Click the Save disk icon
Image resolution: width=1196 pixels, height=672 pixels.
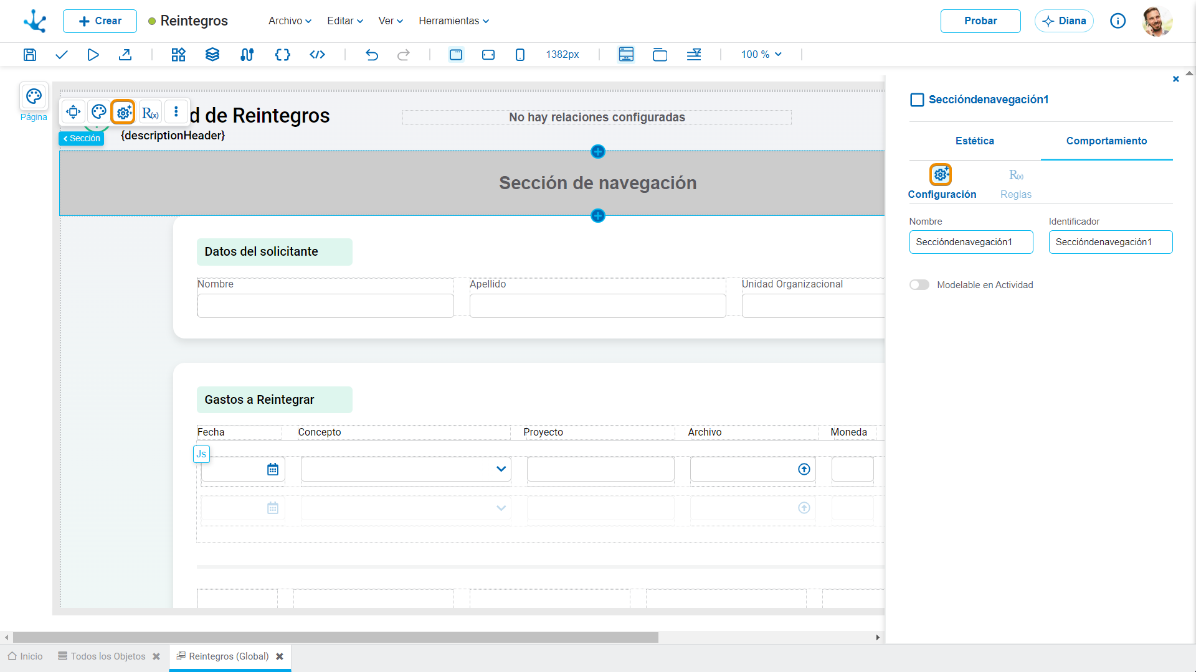30,55
